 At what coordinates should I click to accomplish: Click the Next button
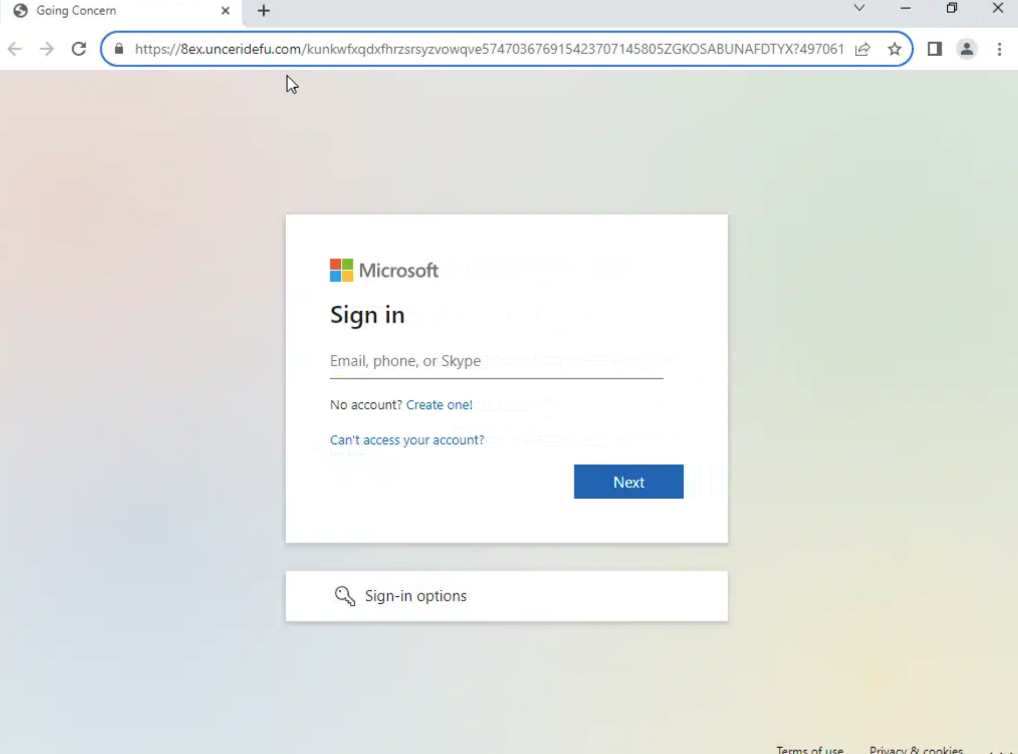click(x=628, y=481)
